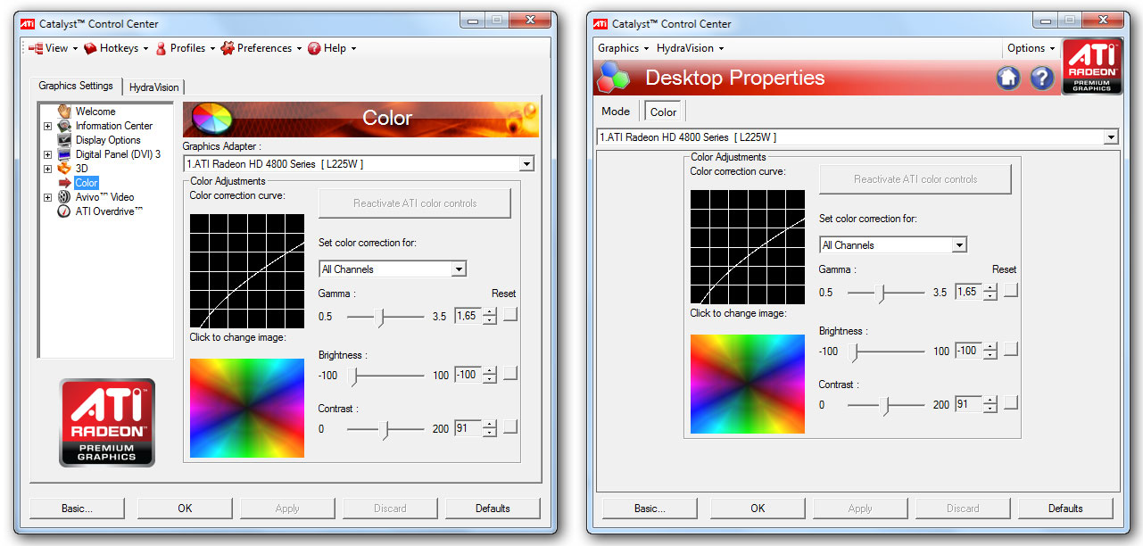This screenshot has height=546, width=1143.
Task: Adjust Contrast slider in left window
Action: pos(385,429)
